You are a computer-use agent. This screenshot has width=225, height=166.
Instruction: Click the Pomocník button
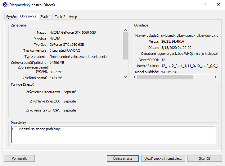pyautogui.click(x=19, y=158)
